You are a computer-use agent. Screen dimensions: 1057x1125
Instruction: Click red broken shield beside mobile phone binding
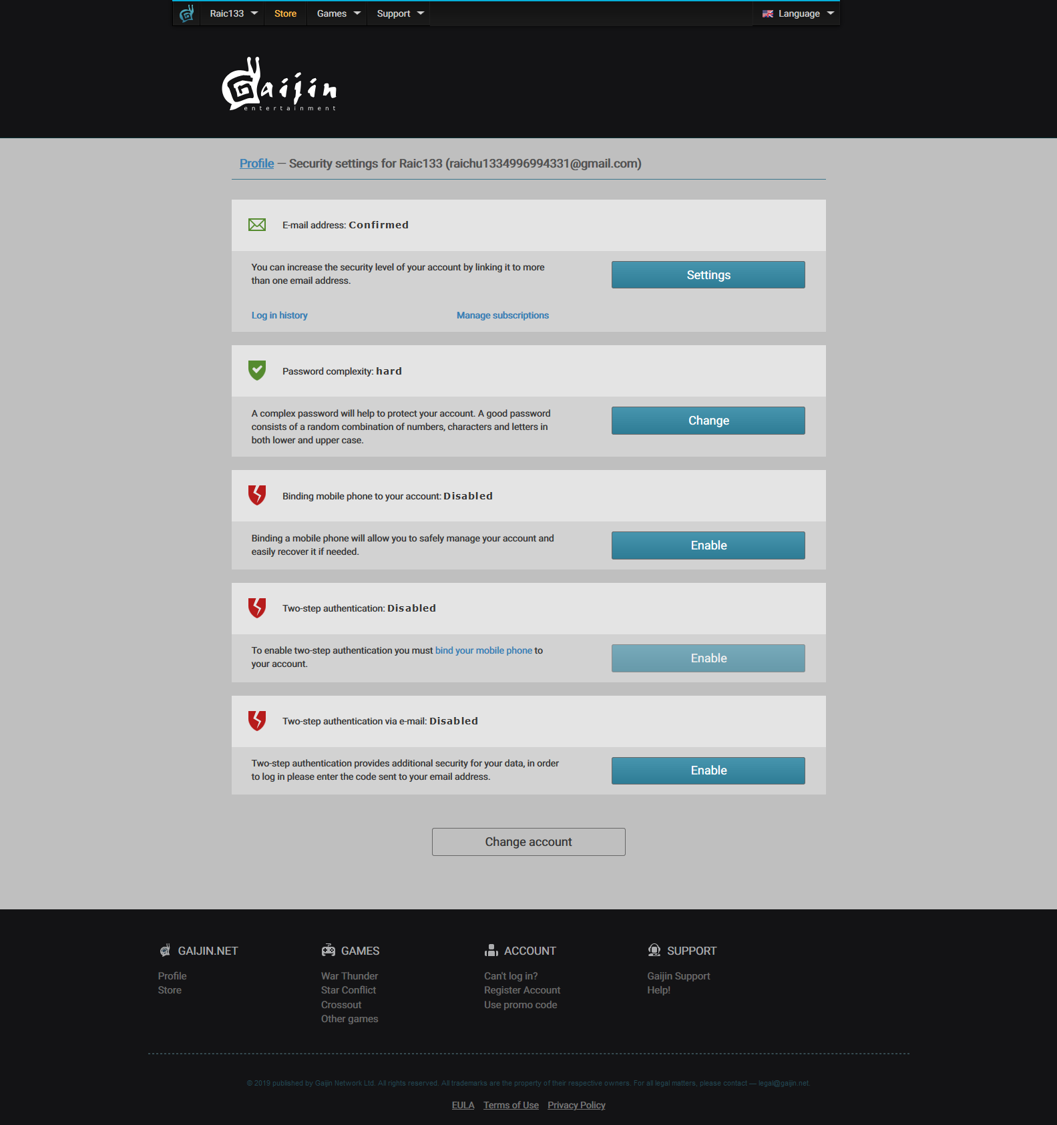point(257,495)
